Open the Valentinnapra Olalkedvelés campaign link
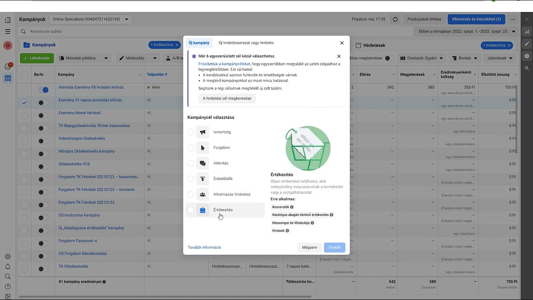 tap(82, 138)
